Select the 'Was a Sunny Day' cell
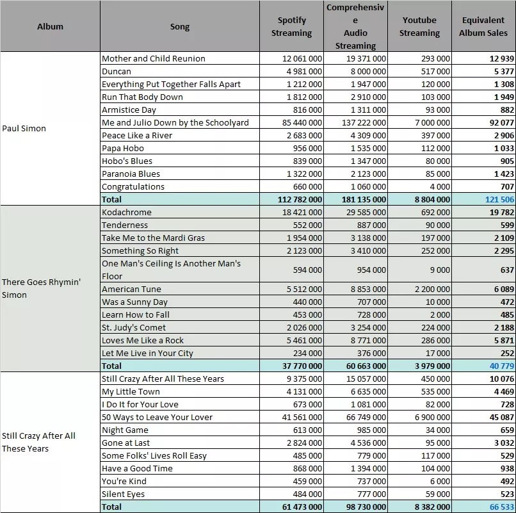Screen dimensions: 516x513 tap(180, 302)
